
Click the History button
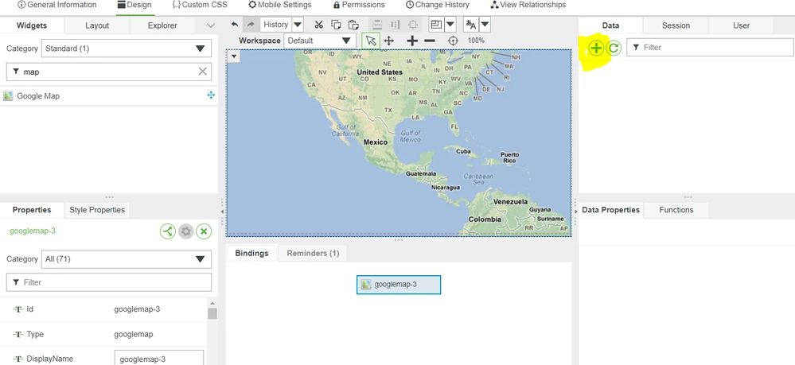point(276,25)
